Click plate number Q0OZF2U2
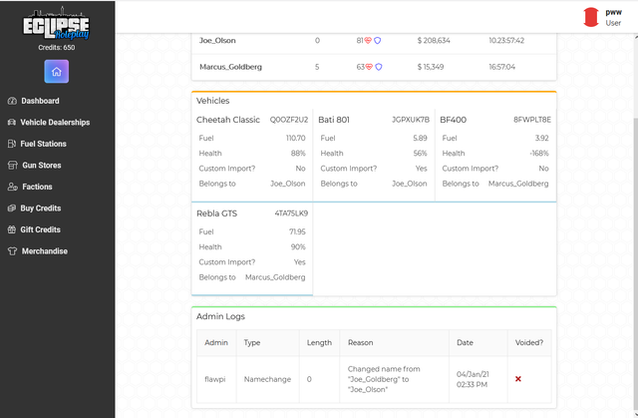 pos(289,120)
